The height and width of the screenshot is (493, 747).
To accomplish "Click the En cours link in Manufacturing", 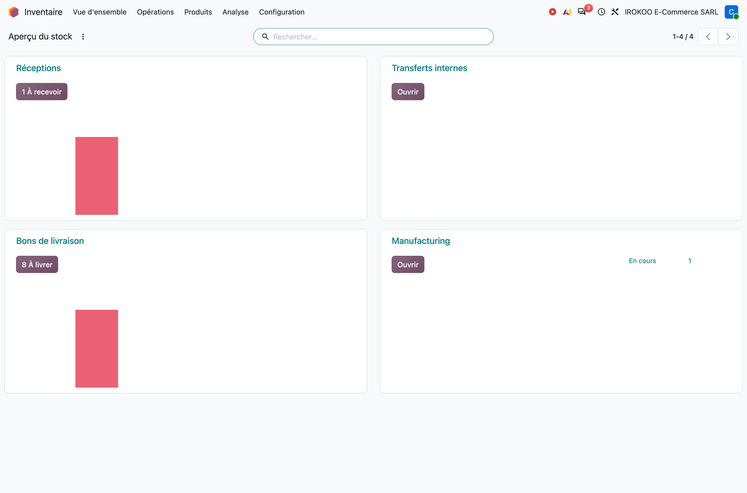I will (x=642, y=261).
